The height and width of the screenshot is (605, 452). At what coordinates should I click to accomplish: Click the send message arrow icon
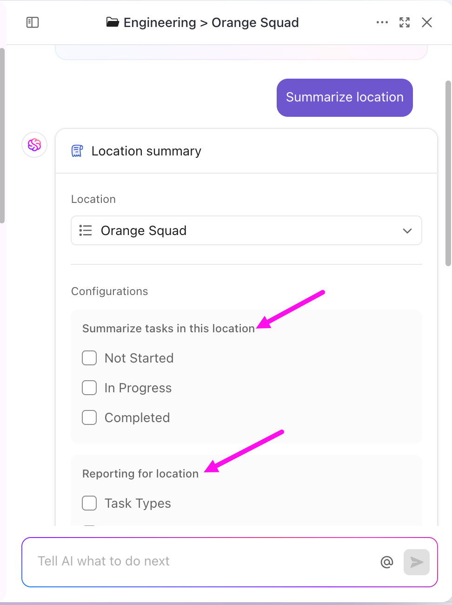pos(416,562)
